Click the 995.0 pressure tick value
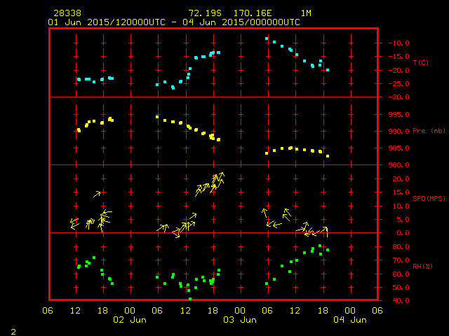 (398, 115)
